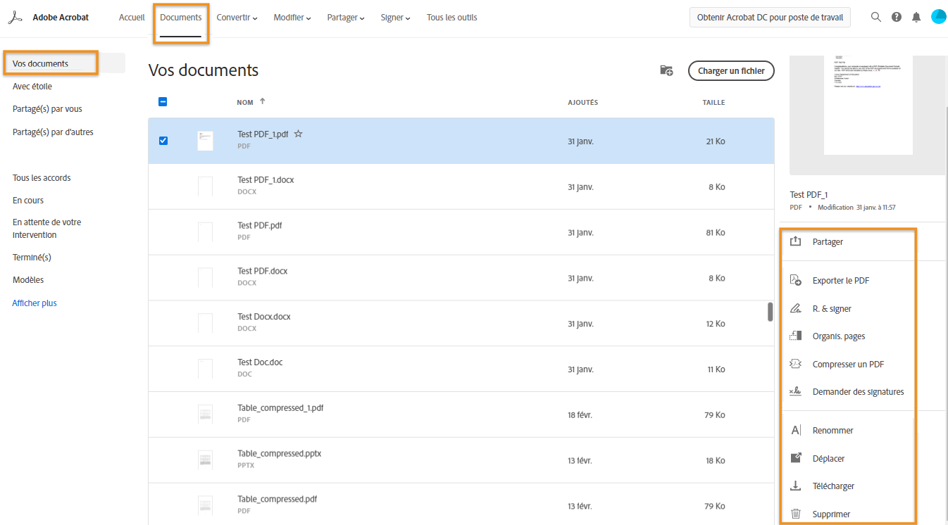Click the Compresser un PDF icon
948x525 pixels.
tap(796, 365)
